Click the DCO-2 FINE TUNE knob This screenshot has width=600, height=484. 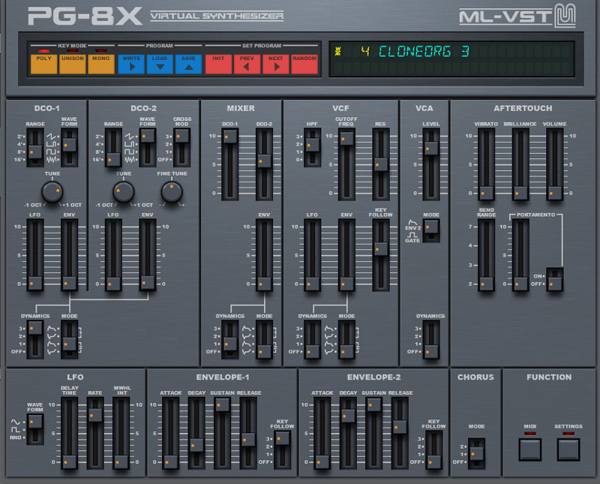click(x=172, y=192)
